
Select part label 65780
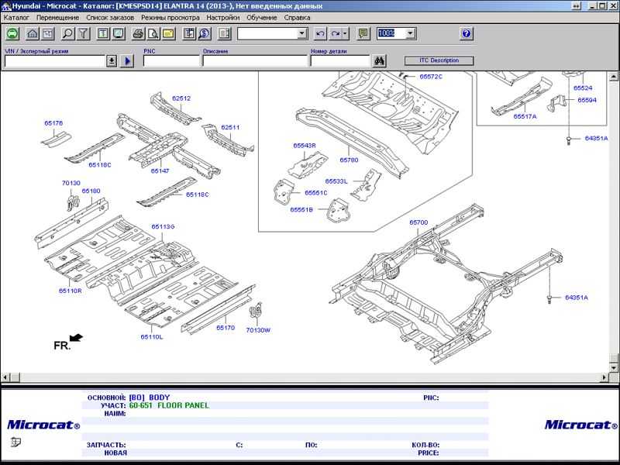pyautogui.click(x=349, y=160)
